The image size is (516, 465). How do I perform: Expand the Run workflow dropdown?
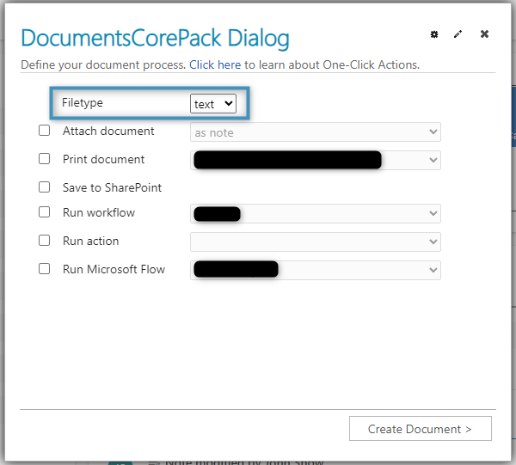click(316, 214)
